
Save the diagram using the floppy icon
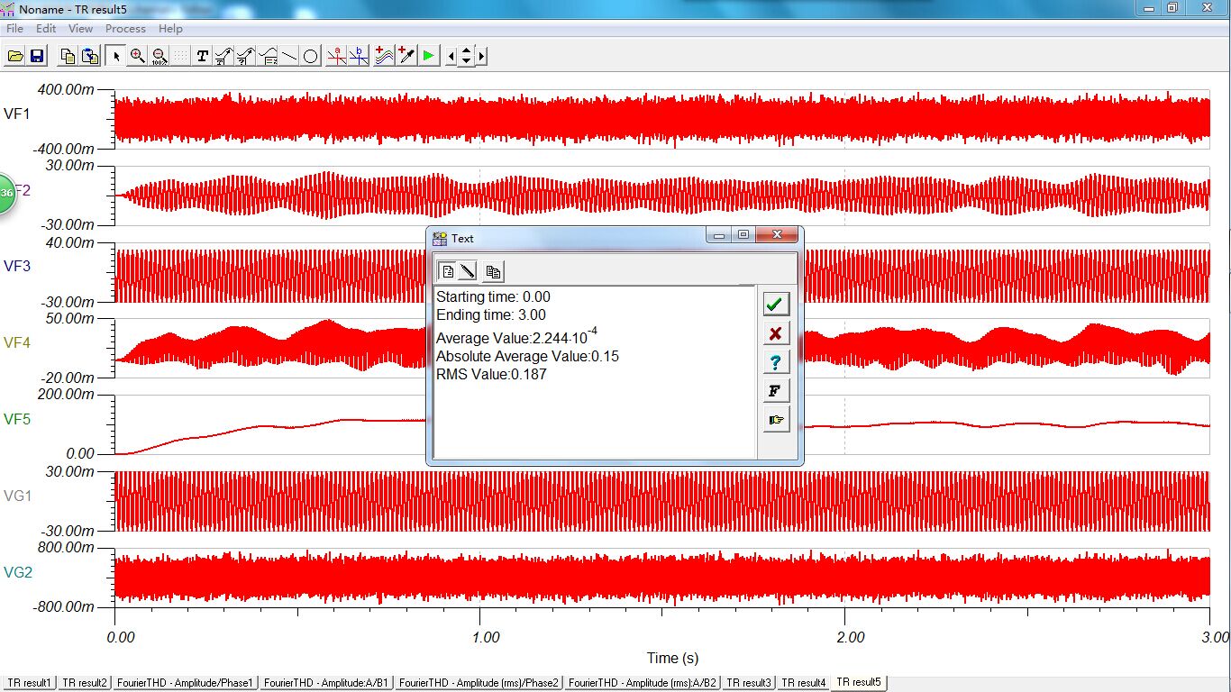click(37, 56)
